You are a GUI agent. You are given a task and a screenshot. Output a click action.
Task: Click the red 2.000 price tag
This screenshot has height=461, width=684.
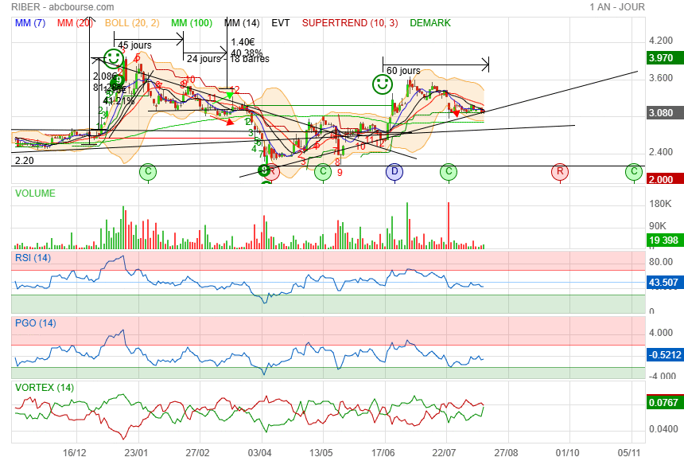coord(662,180)
